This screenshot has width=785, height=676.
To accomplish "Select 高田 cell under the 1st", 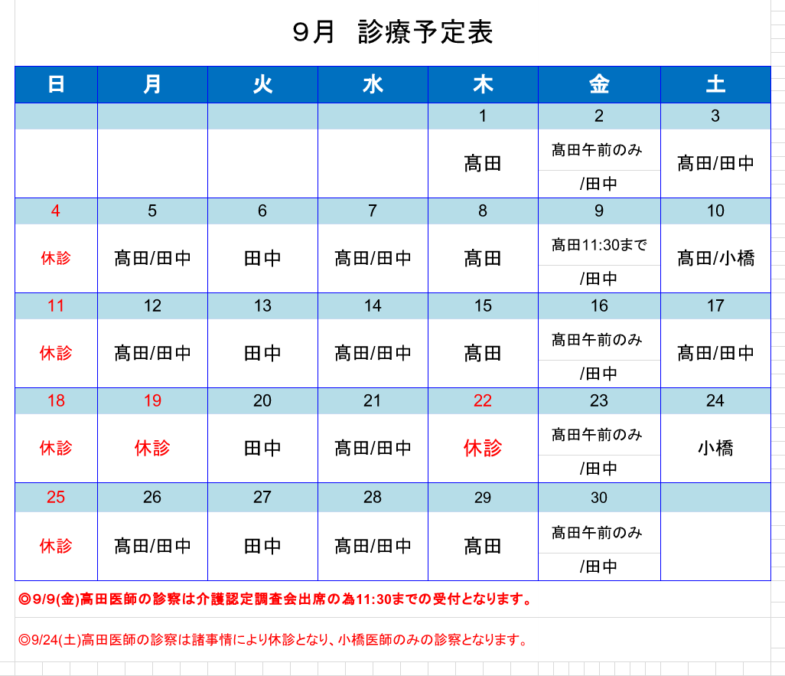I will pyautogui.click(x=483, y=163).
